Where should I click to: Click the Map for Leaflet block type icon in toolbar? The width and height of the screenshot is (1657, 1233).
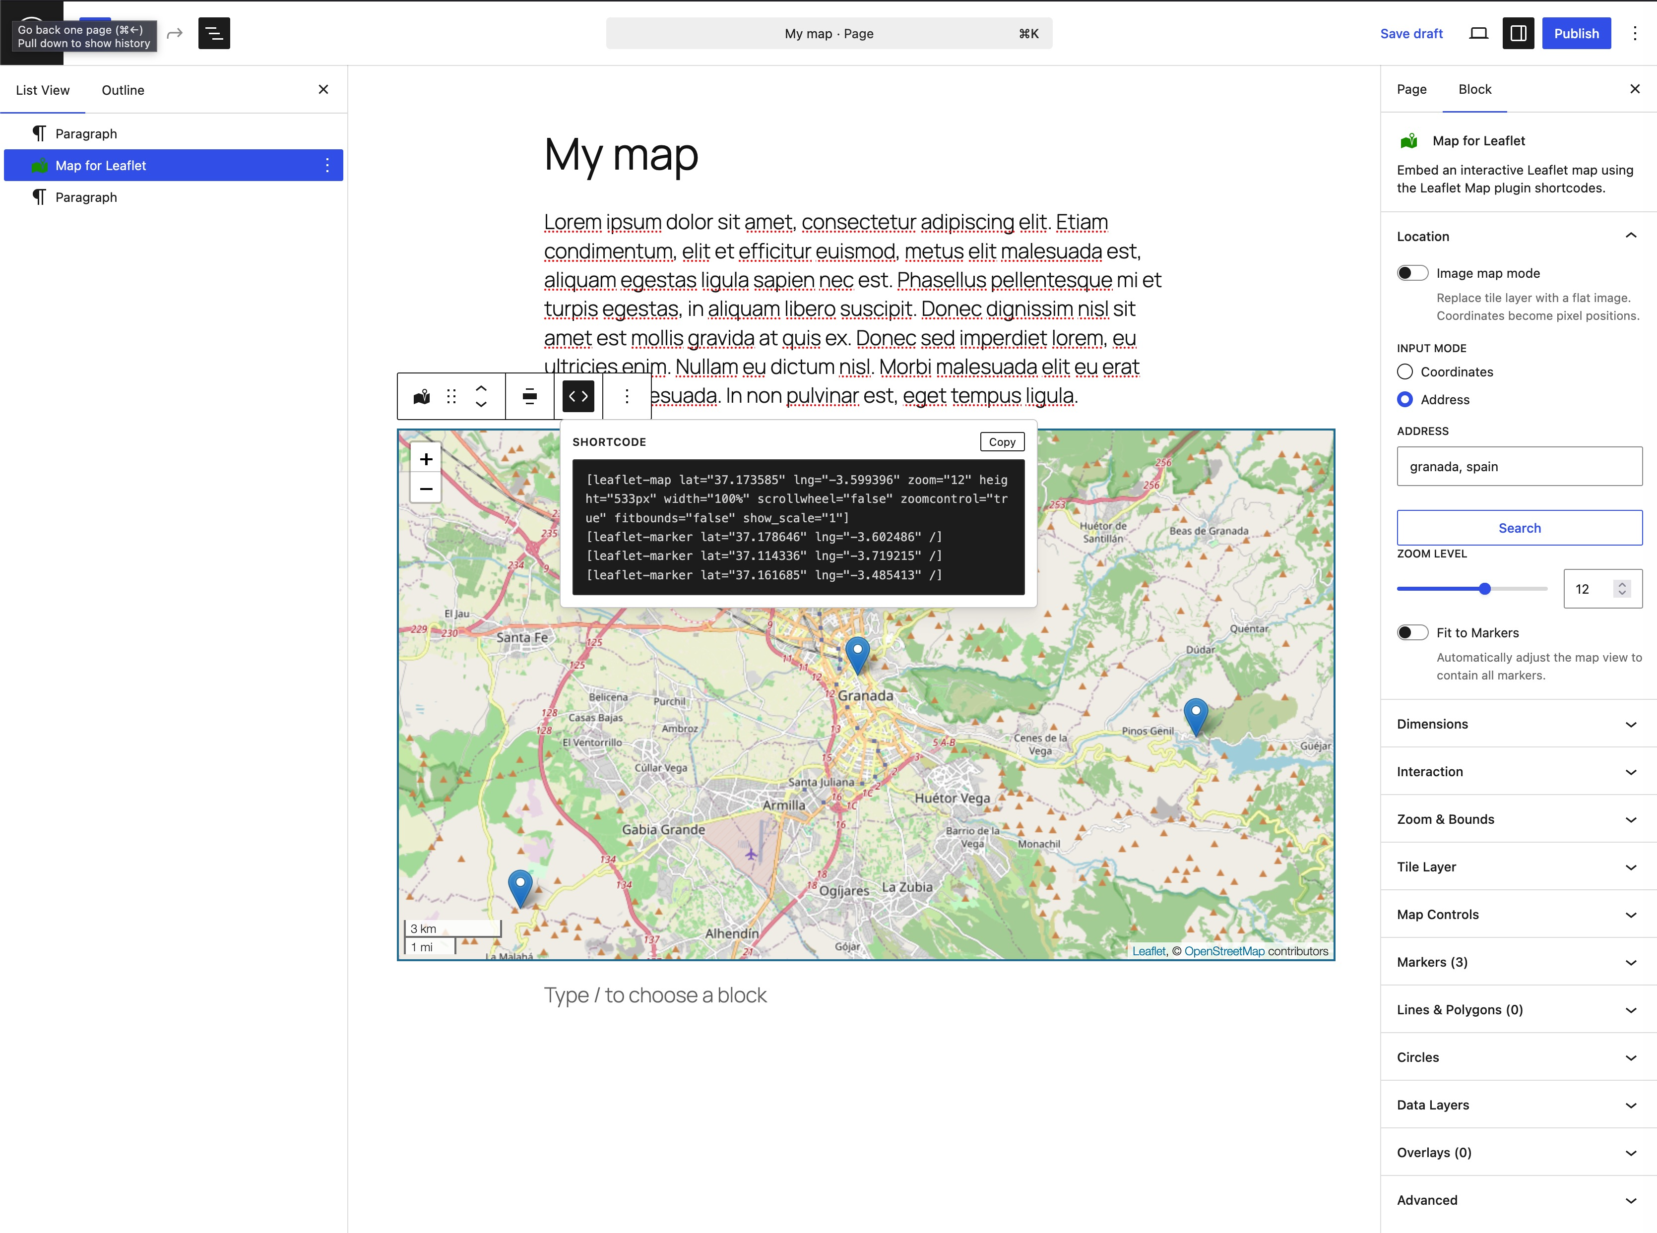pyautogui.click(x=422, y=396)
